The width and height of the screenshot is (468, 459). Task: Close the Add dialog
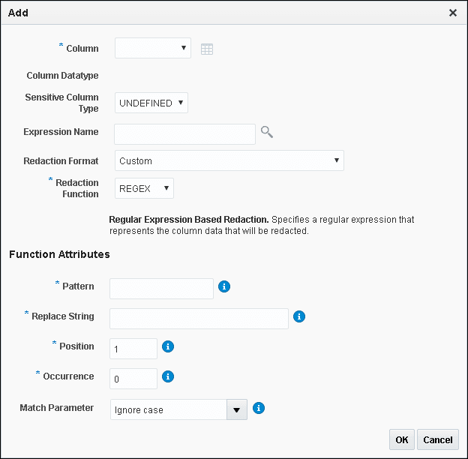pos(452,13)
